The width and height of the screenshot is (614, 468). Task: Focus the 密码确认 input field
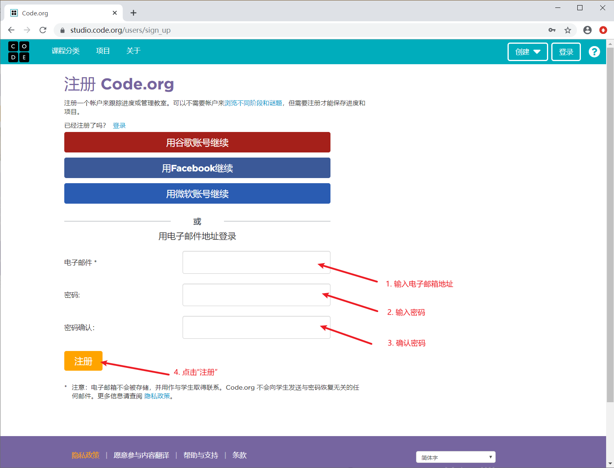256,327
